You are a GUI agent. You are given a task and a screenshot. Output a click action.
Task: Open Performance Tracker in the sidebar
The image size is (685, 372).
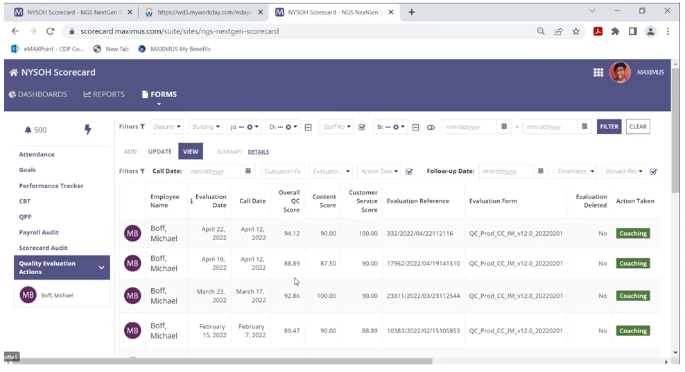point(51,186)
